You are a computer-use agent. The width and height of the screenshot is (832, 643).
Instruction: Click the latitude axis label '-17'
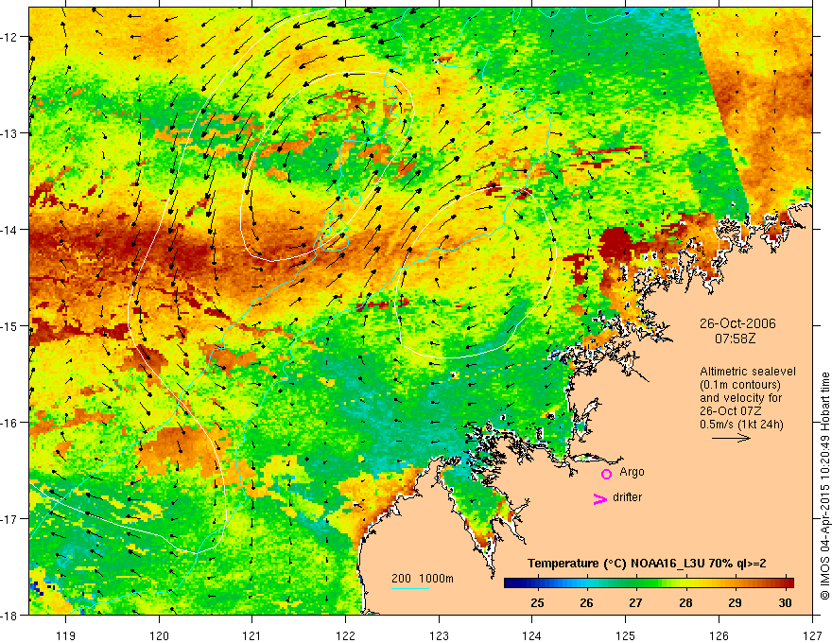tap(10, 518)
